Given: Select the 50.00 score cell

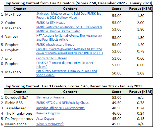Looking at the screenshot, I should (x=117, y=73).
